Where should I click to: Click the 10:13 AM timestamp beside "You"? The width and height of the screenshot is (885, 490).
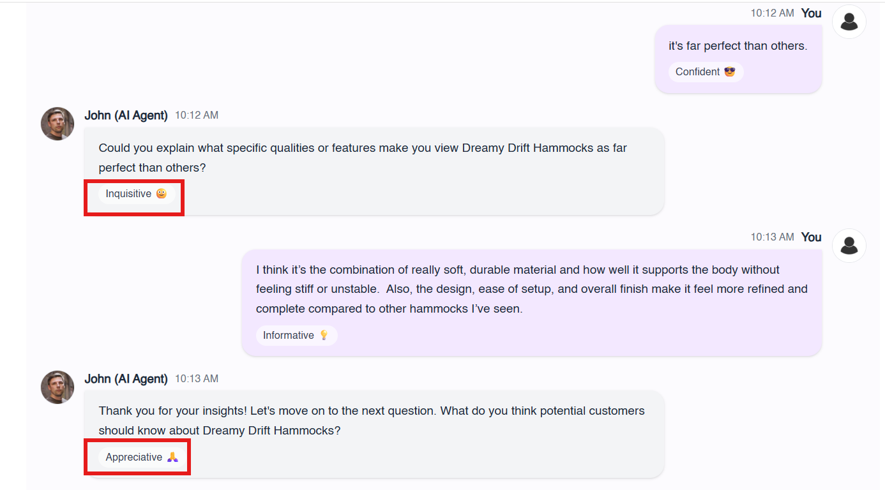772,237
